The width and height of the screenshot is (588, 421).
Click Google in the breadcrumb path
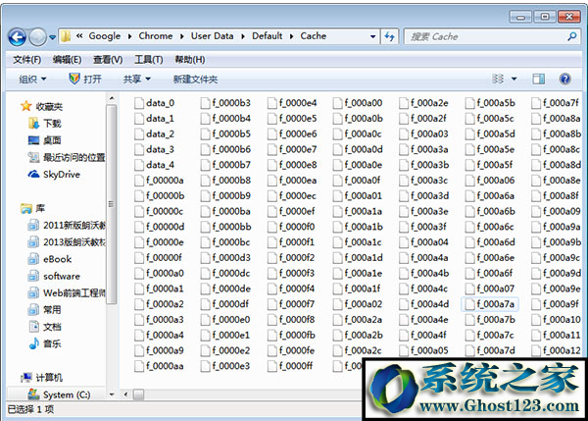[x=105, y=36]
